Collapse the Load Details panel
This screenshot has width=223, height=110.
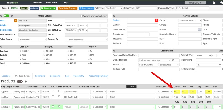[114, 51]
